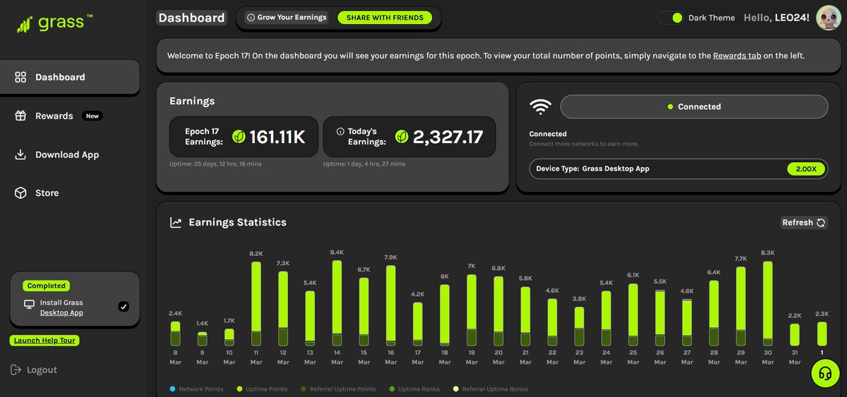Click 'Connect more networks to earn more' text
Screen dimensions: 847x397
pyautogui.click(x=584, y=144)
